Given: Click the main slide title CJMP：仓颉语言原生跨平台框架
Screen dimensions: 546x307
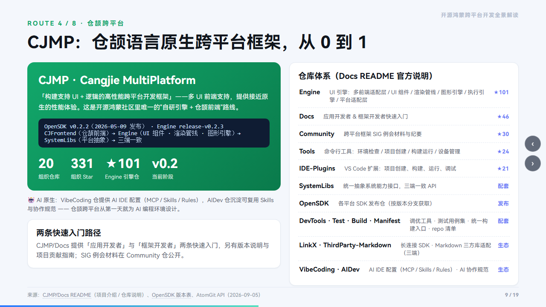Looking at the screenshot, I should click(x=197, y=42).
